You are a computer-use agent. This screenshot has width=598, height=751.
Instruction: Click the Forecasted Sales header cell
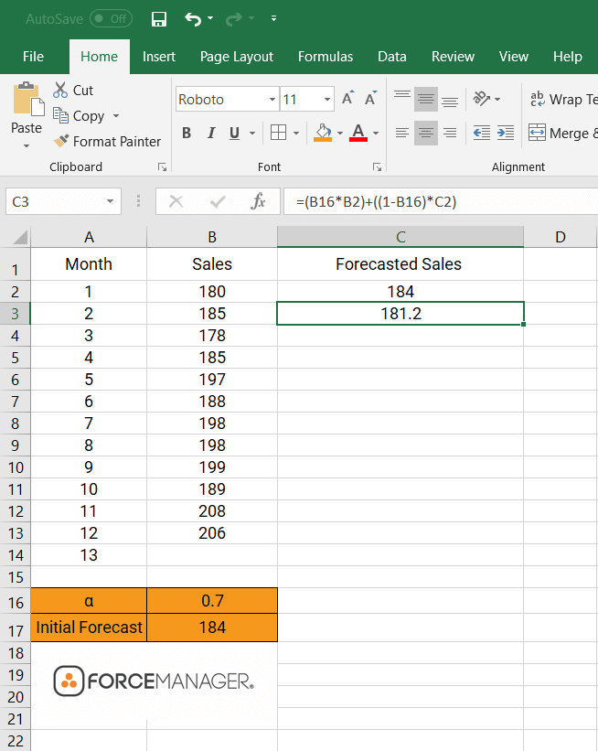(400, 264)
